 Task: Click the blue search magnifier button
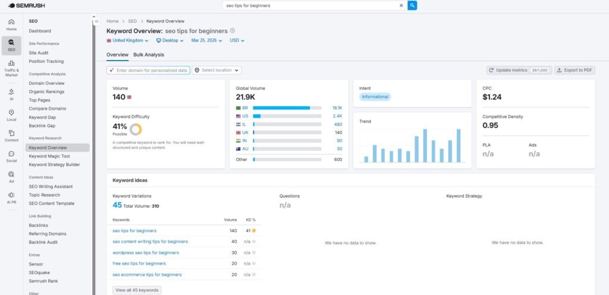coord(412,5)
